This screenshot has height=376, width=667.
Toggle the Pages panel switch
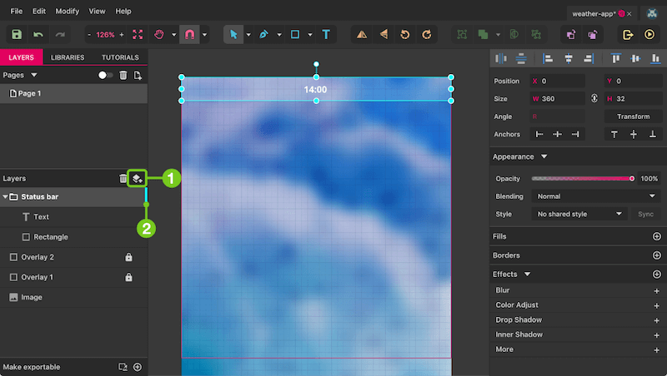pyautogui.click(x=105, y=75)
